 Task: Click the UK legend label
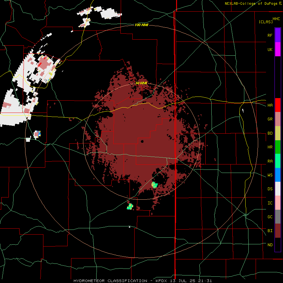pyautogui.click(x=270, y=49)
